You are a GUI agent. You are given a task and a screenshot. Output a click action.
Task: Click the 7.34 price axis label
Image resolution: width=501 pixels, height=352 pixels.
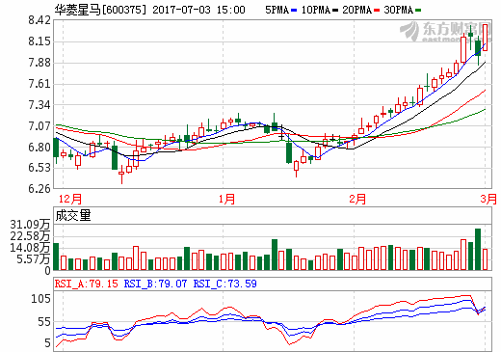coord(40,105)
